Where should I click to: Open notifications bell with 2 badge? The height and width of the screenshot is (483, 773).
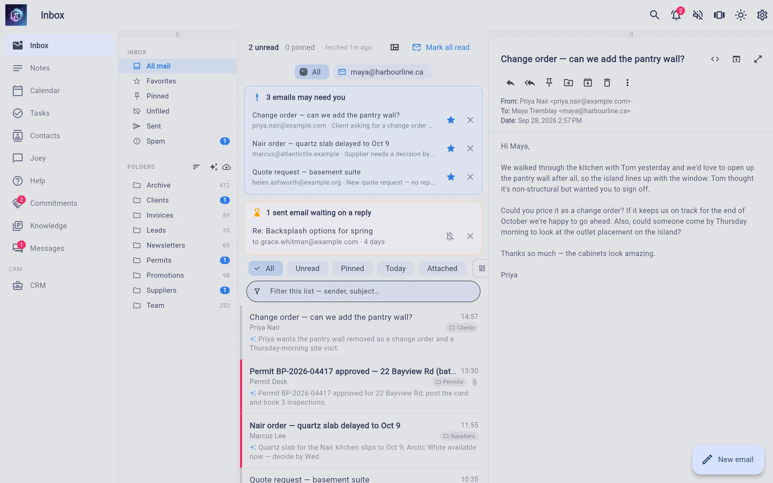click(x=676, y=15)
